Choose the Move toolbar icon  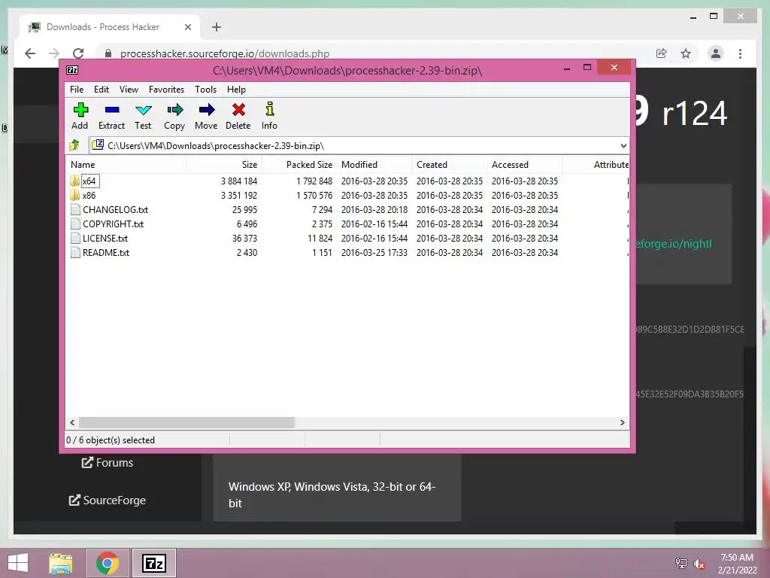click(206, 110)
